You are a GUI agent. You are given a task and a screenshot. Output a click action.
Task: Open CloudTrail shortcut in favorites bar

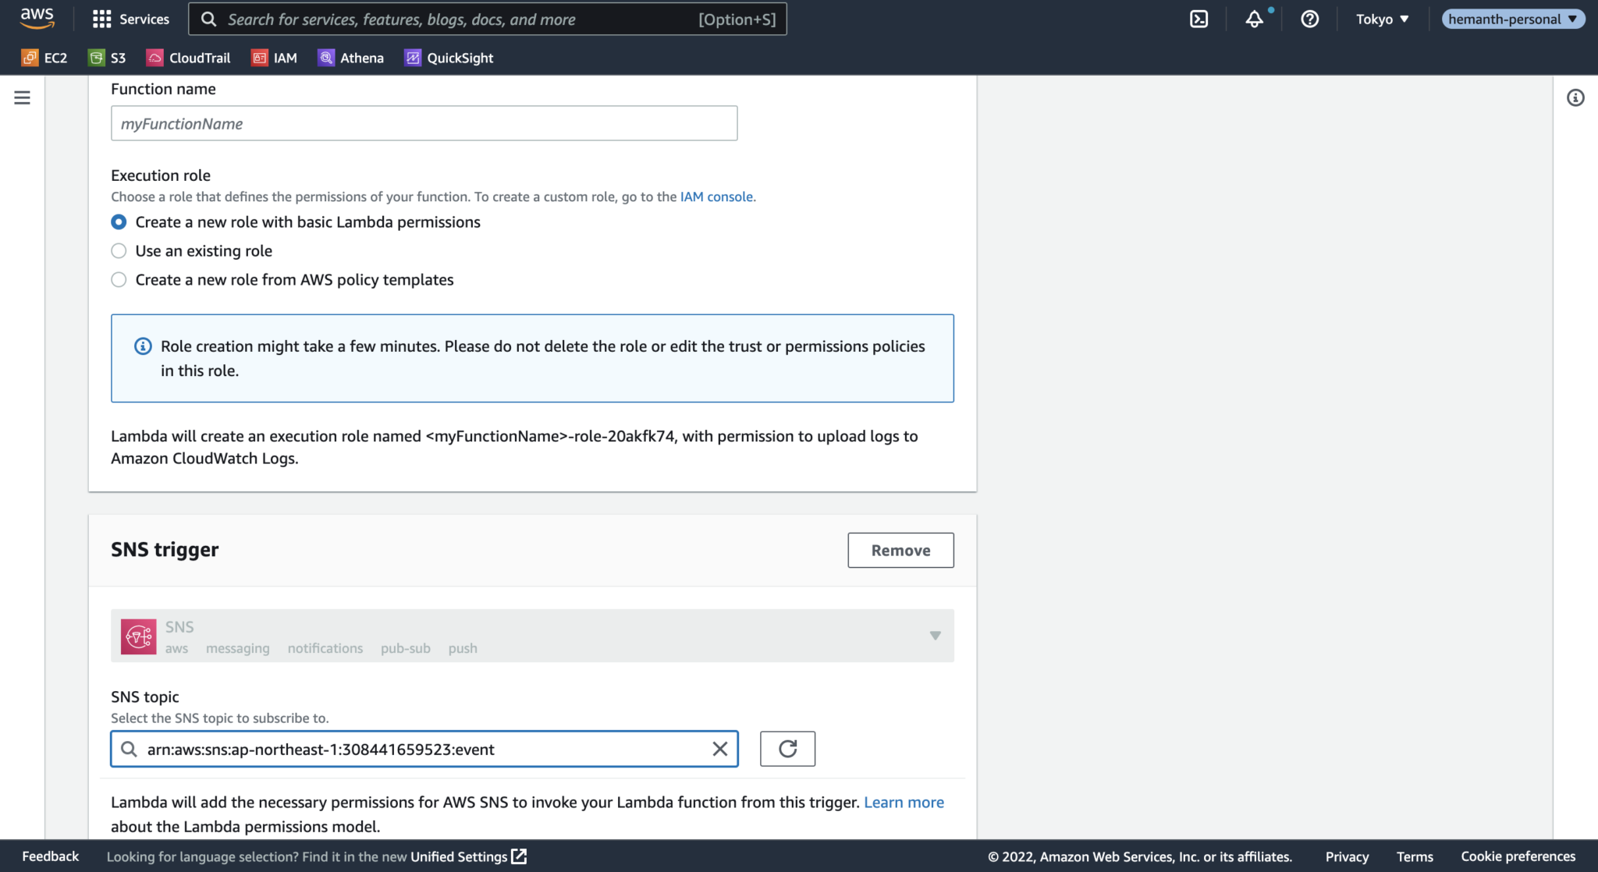point(189,58)
